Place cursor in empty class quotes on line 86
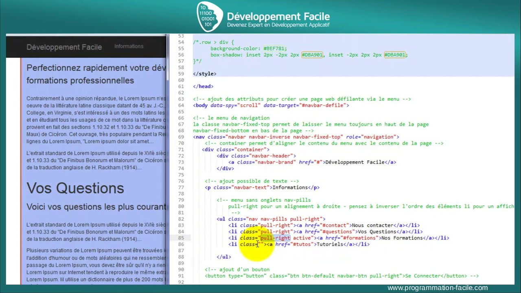Viewport: 521px width, 293px height. [260, 244]
